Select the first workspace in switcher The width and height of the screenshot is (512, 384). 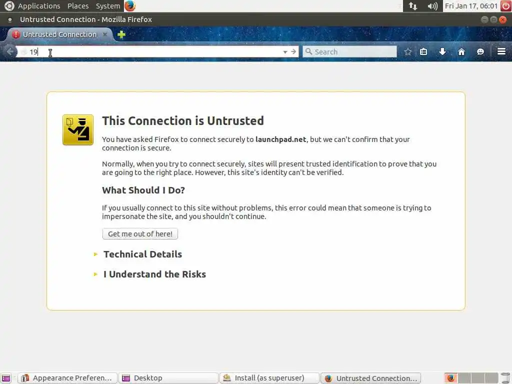click(x=450, y=378)
